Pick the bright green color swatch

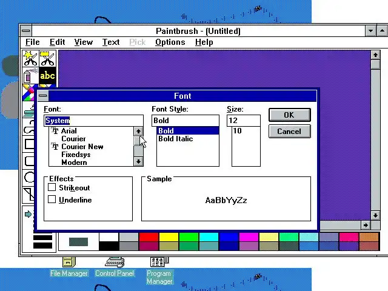(189, 237)
